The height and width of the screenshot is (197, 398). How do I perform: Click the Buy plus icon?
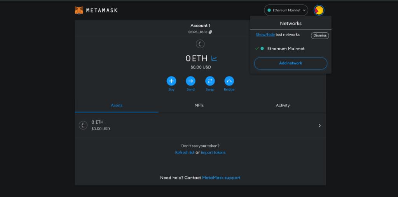click(171, 81)
